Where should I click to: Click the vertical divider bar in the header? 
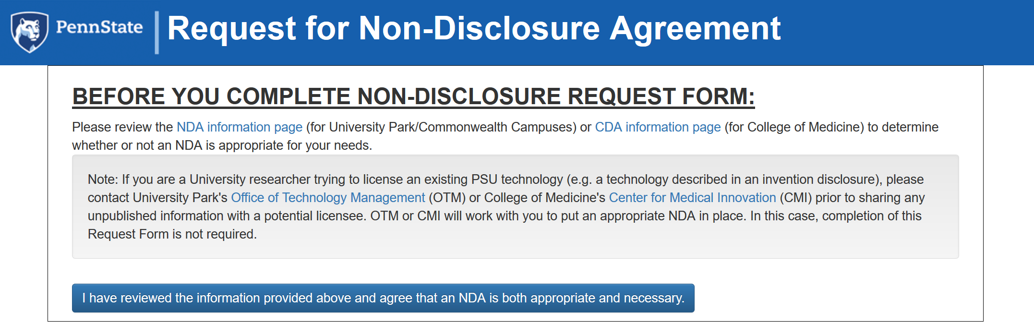[x=156, y=32]
